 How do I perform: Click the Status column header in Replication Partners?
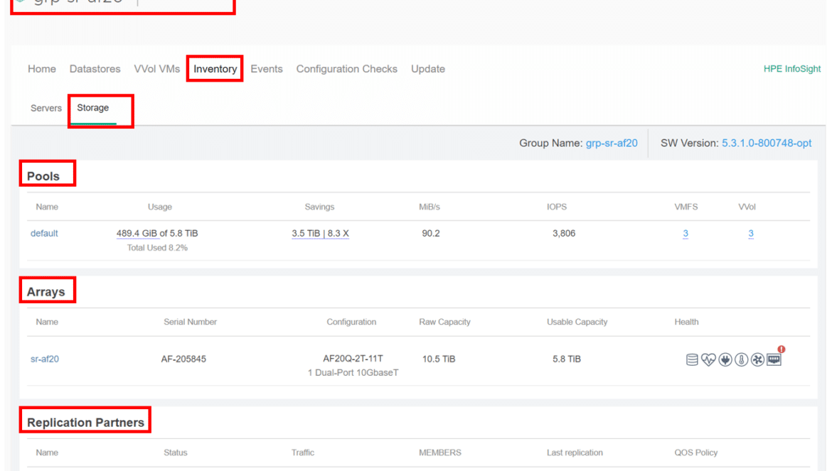tap(175, 453)
